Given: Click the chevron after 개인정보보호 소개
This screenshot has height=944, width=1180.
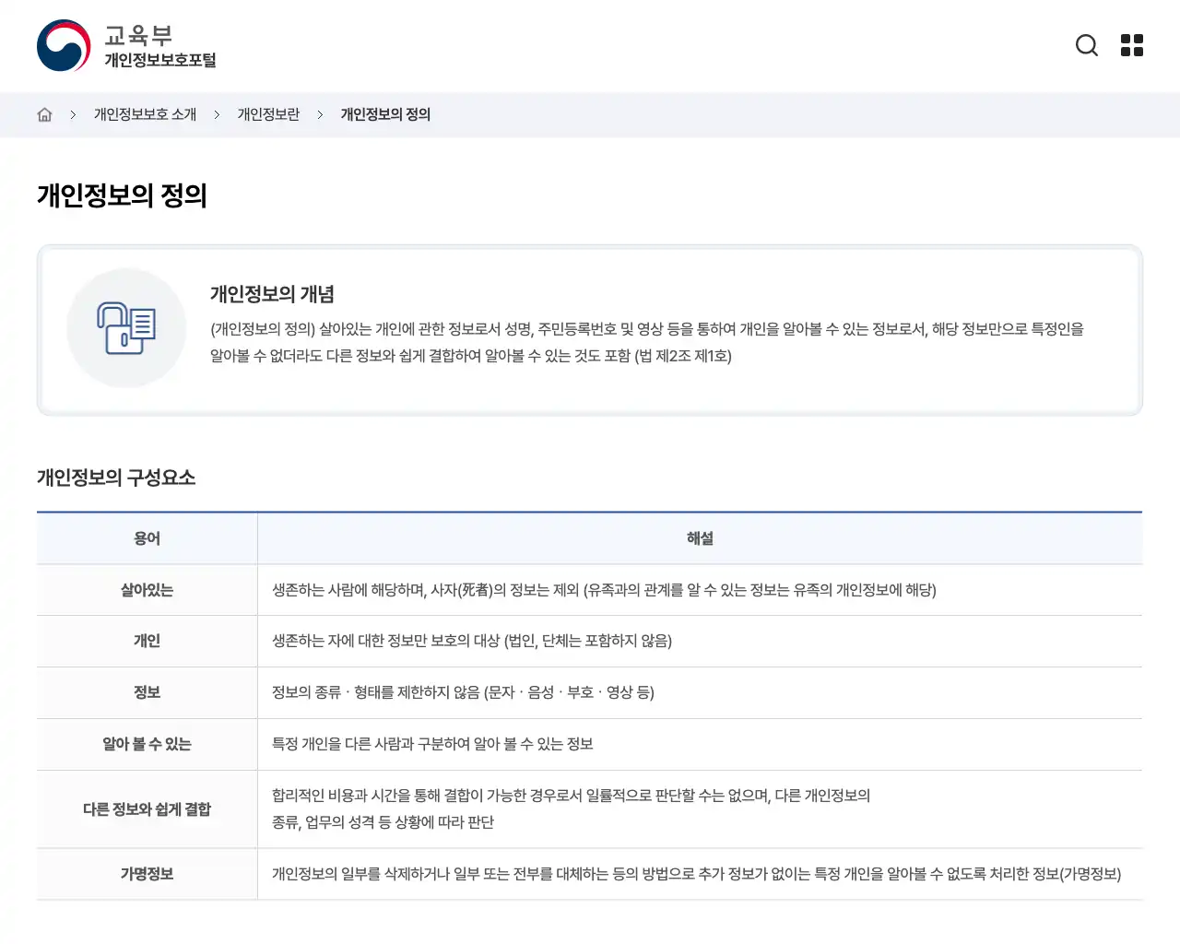Looking at the screenshot, I should coord(216,114).
